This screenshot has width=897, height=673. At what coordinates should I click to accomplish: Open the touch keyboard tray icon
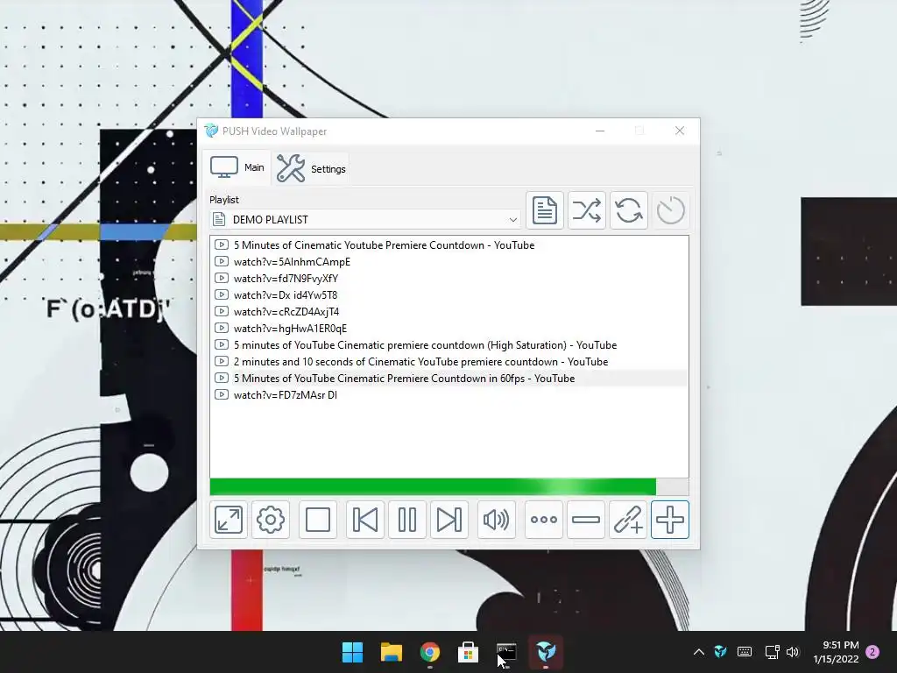pyautogui.click(x=745, y=652)
